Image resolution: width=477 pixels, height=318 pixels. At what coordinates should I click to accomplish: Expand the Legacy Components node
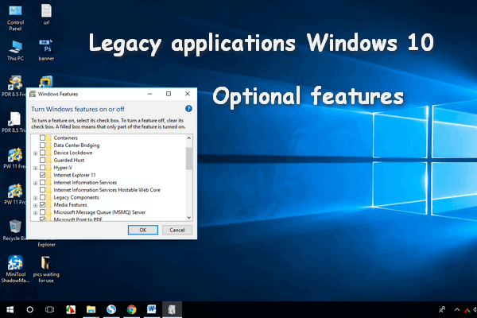pos(35,198)
